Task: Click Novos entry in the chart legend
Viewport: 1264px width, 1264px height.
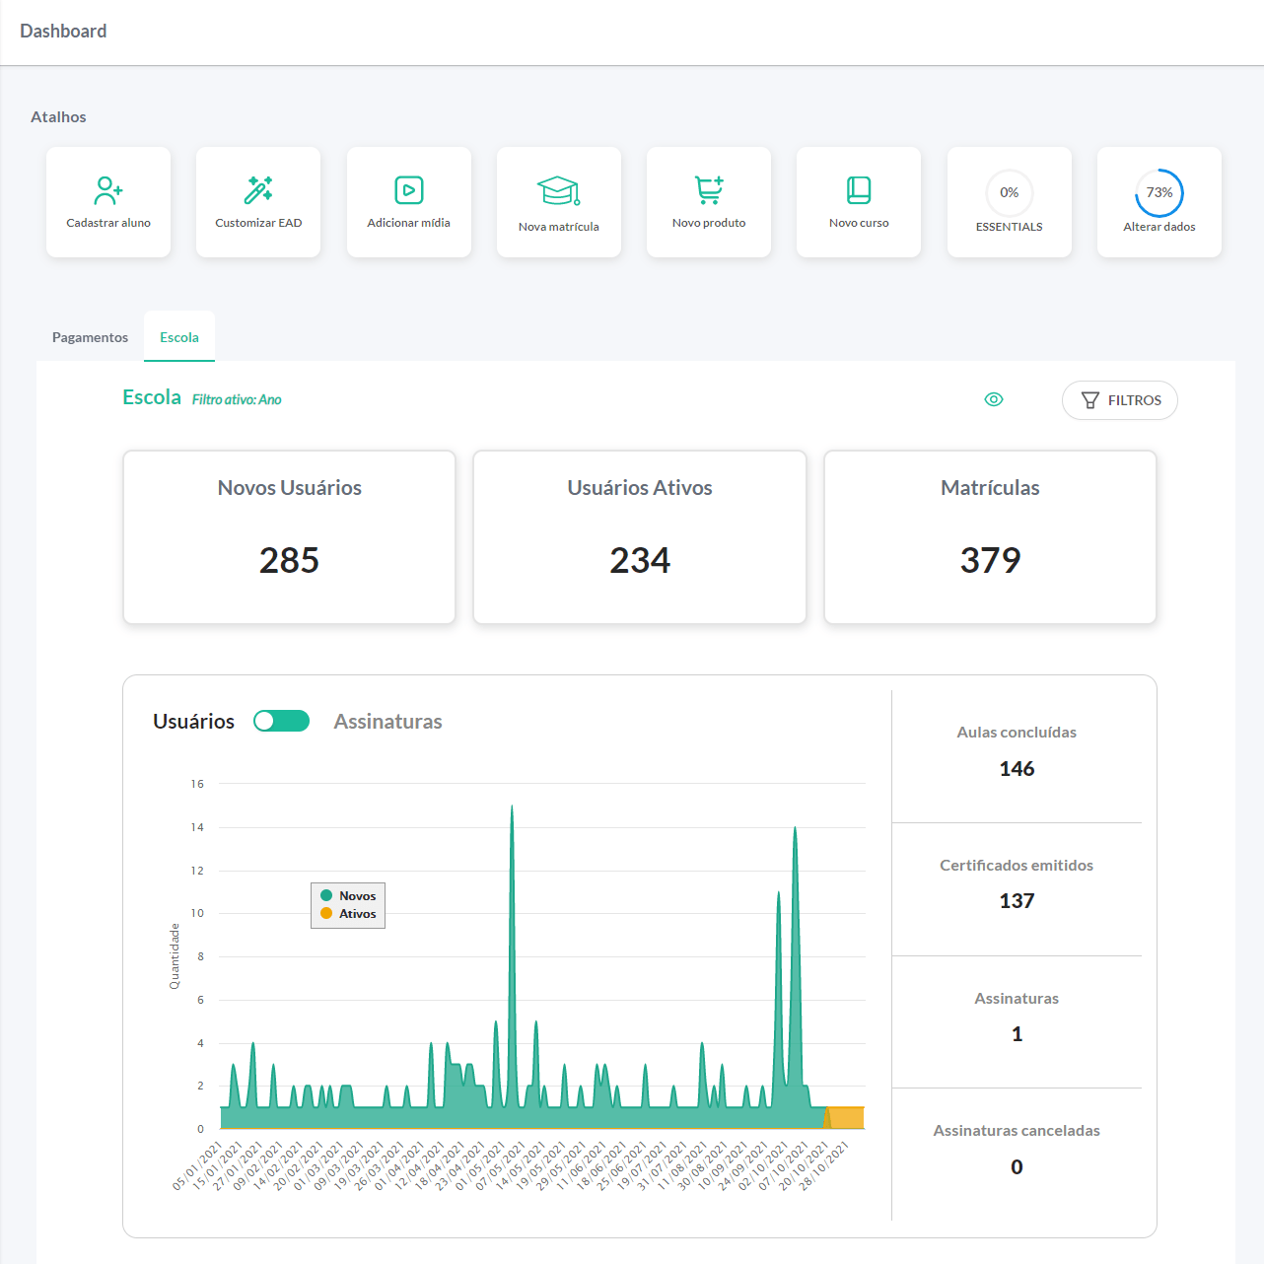Action: [x=356, y=895]
